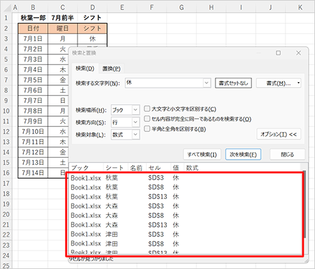The width and height of the screenshot is (315, 269).
Task: Enable セル内容が完全に同一であるものを検索する checkbox
Action: pyautogui.click(x=147, y=119)
